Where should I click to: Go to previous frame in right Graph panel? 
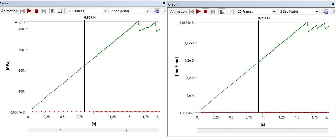click(192, 11)
